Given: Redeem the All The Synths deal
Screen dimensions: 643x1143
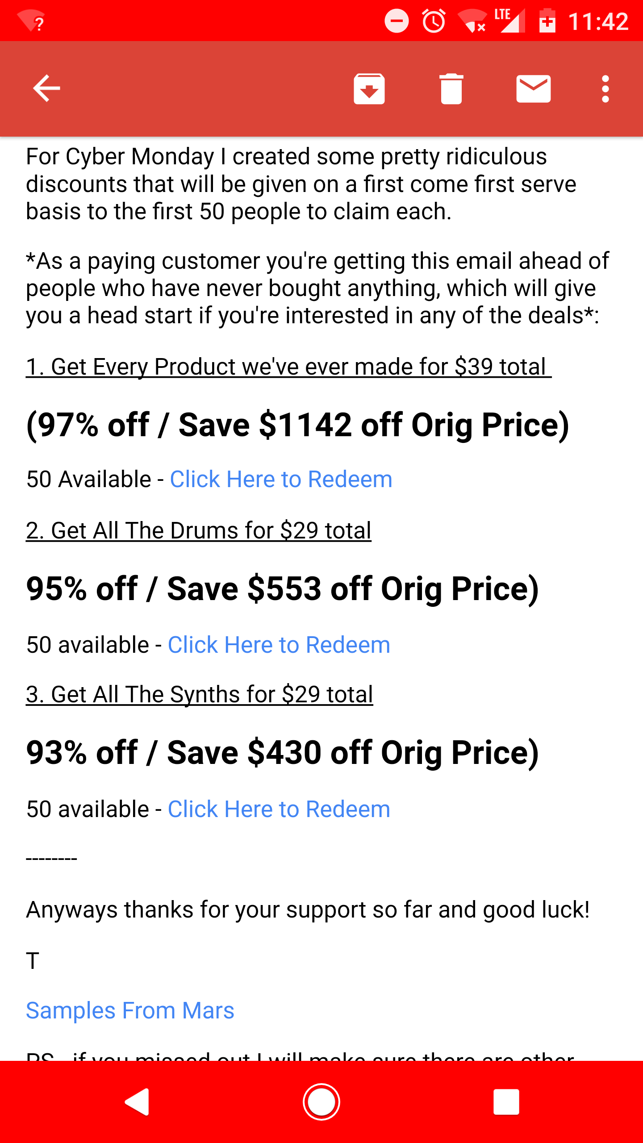Looking at the screenshot, I should tap(279, 809).
